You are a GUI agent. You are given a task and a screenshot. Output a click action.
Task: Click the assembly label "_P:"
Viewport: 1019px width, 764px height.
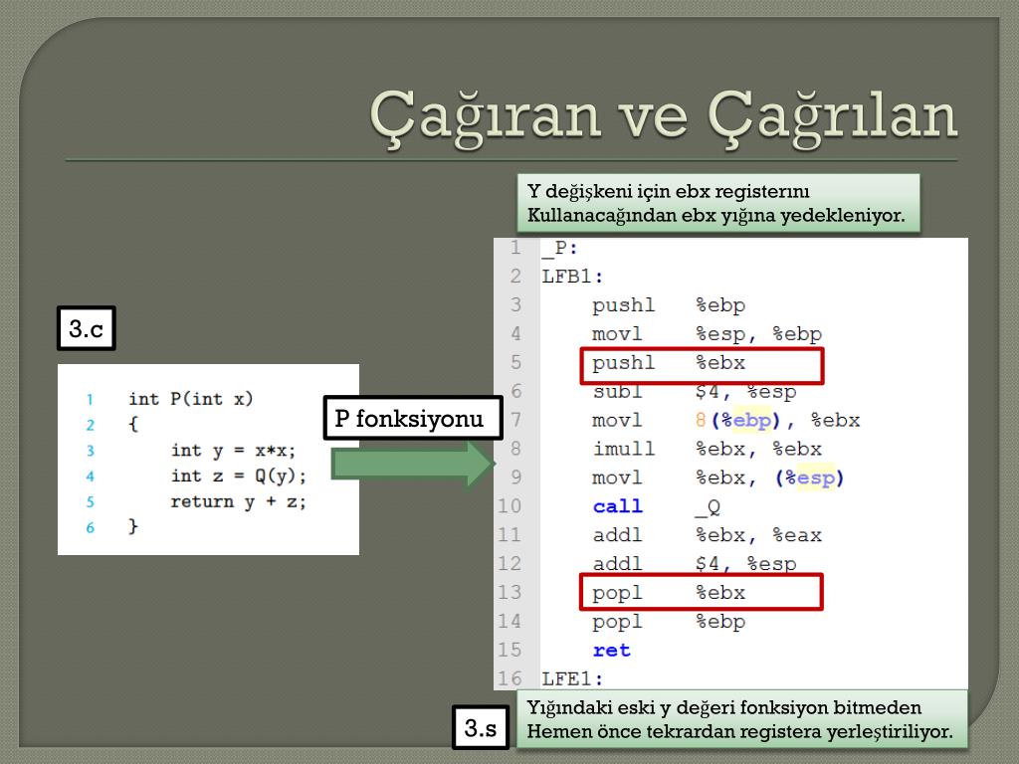pos(559,248)
